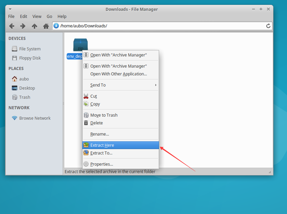Navigate to parent folder with up arrow
Screen dimensions: 287x214
coord(35,26)
